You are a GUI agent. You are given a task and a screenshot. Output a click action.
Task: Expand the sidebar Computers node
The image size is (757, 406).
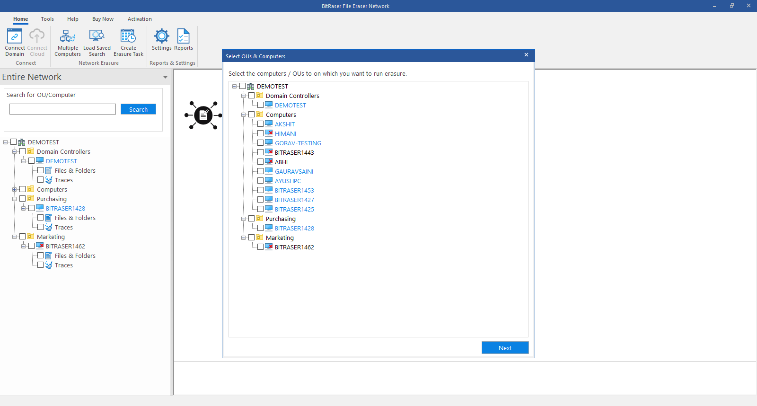tap(14, 189)
